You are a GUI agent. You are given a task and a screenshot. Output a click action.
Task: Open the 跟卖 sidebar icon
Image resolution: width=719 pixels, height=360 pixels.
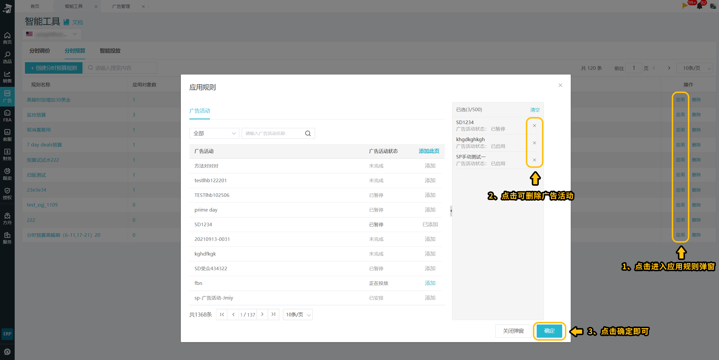tap(7, 174)
